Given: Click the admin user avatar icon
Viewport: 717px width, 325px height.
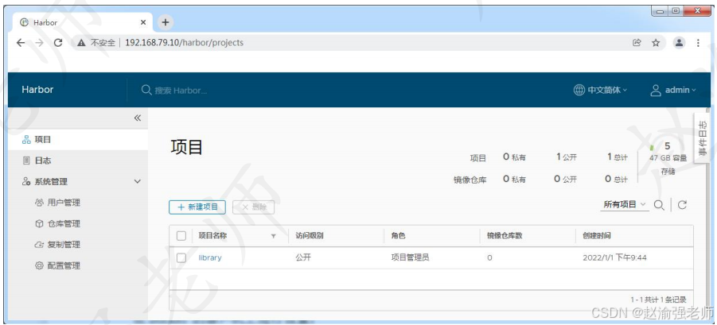Looking at the screenshot, I should tap(656, 90).
